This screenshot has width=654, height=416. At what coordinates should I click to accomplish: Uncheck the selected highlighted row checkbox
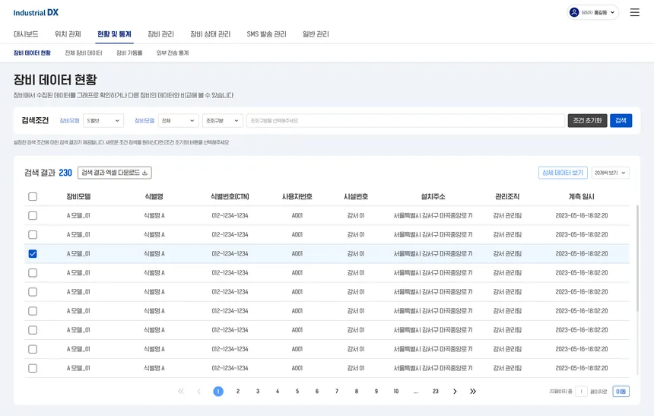(33, 254)
